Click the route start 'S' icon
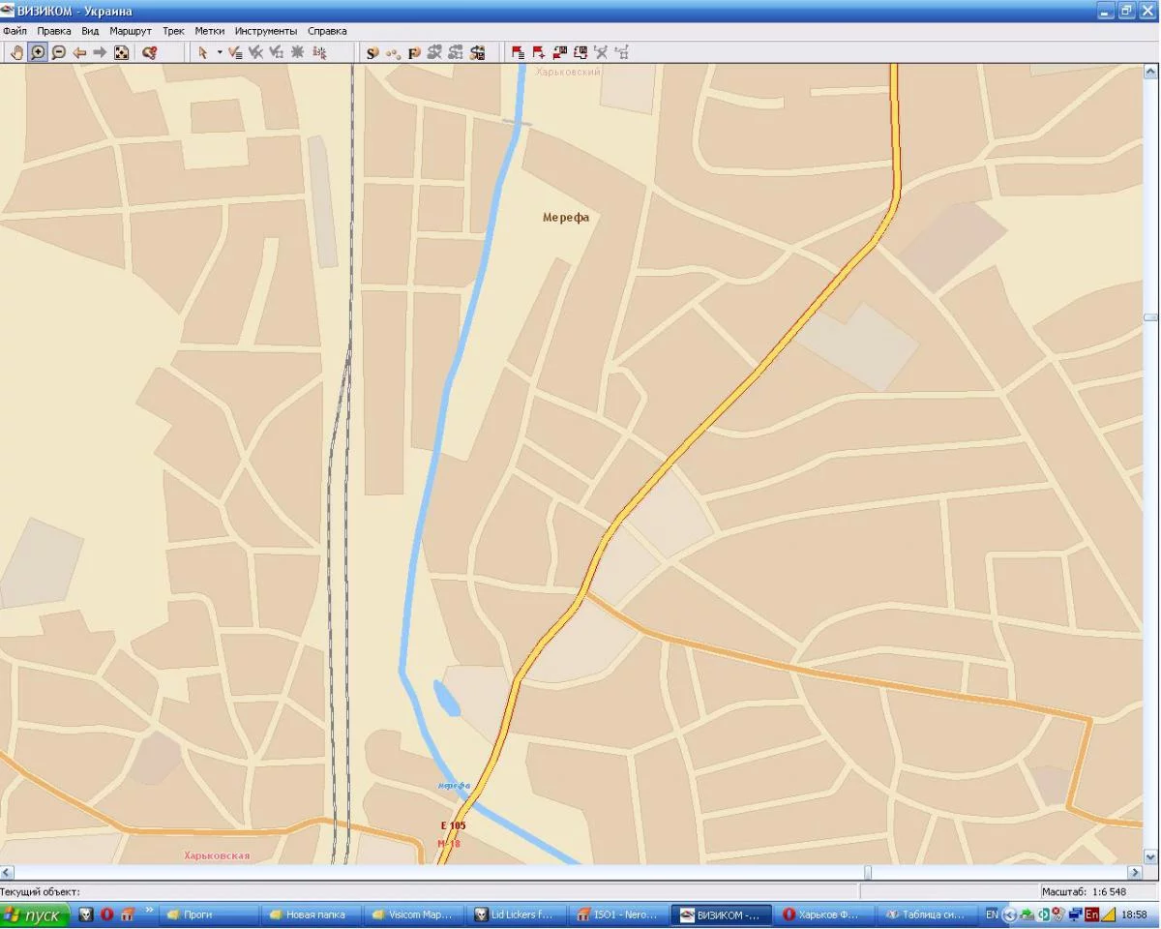 point(372,52)
